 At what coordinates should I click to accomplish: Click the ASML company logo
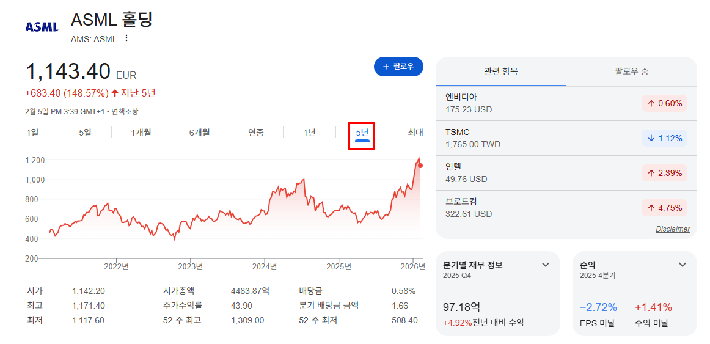pos(42,27)
